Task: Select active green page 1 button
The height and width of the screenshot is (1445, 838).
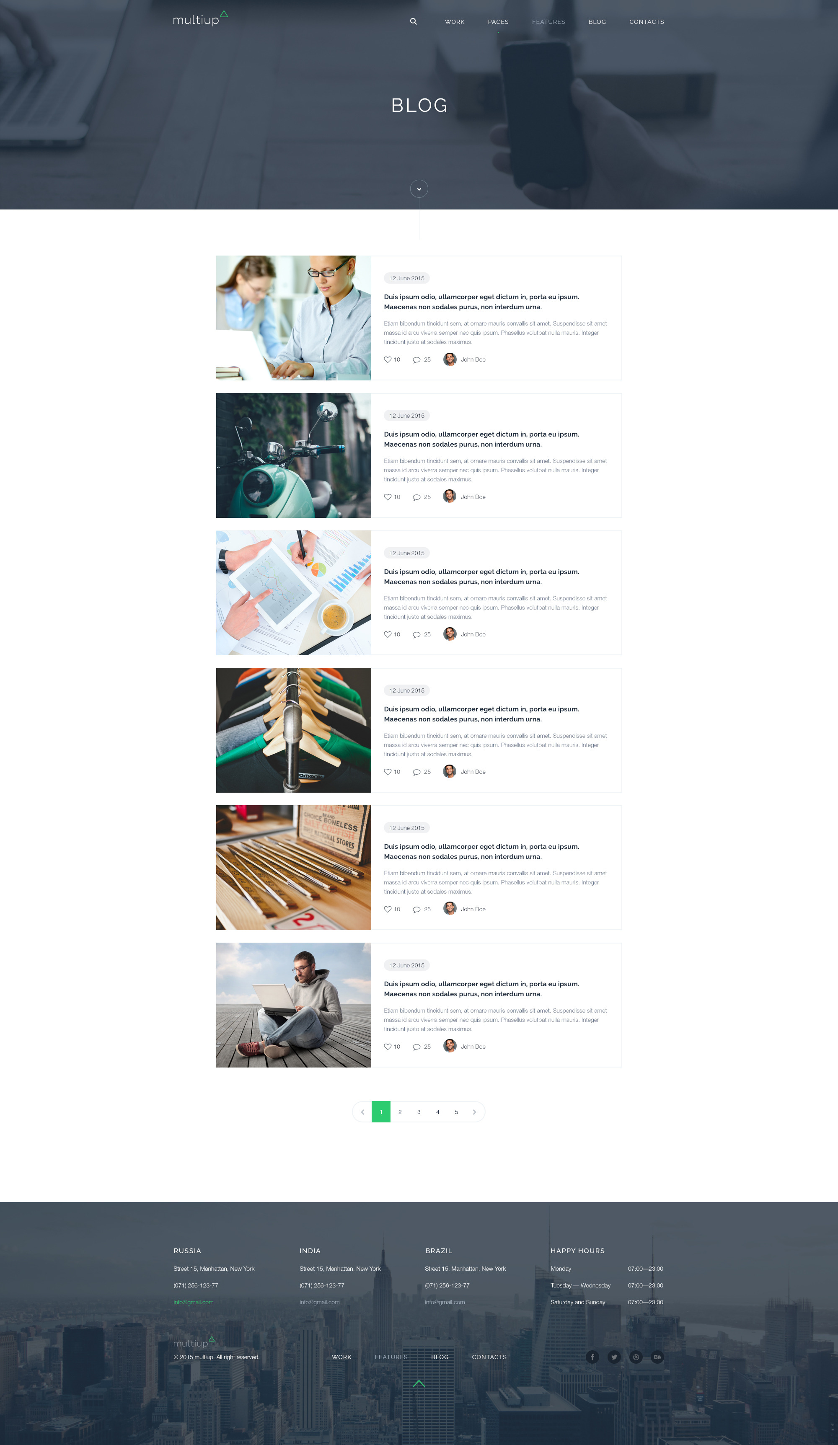Action: click(381, 1112)
